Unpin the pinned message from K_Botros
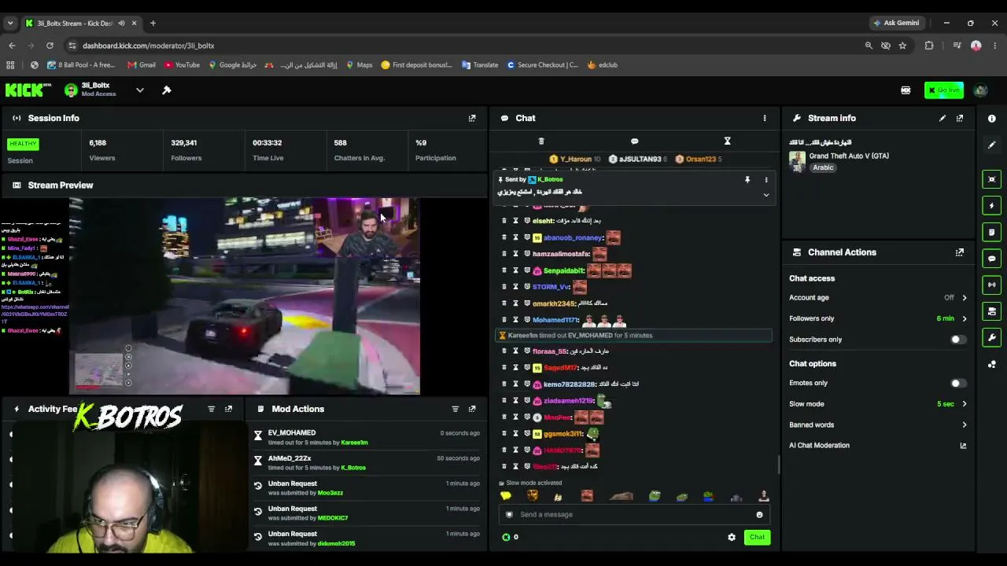This screenshot has width=1007, height=566. point(747,180)
